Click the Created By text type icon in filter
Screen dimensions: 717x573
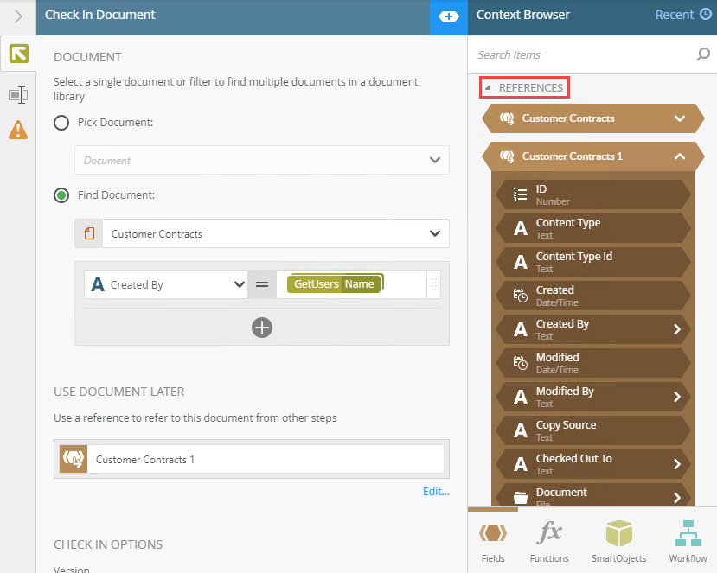(x=98, y=284)
